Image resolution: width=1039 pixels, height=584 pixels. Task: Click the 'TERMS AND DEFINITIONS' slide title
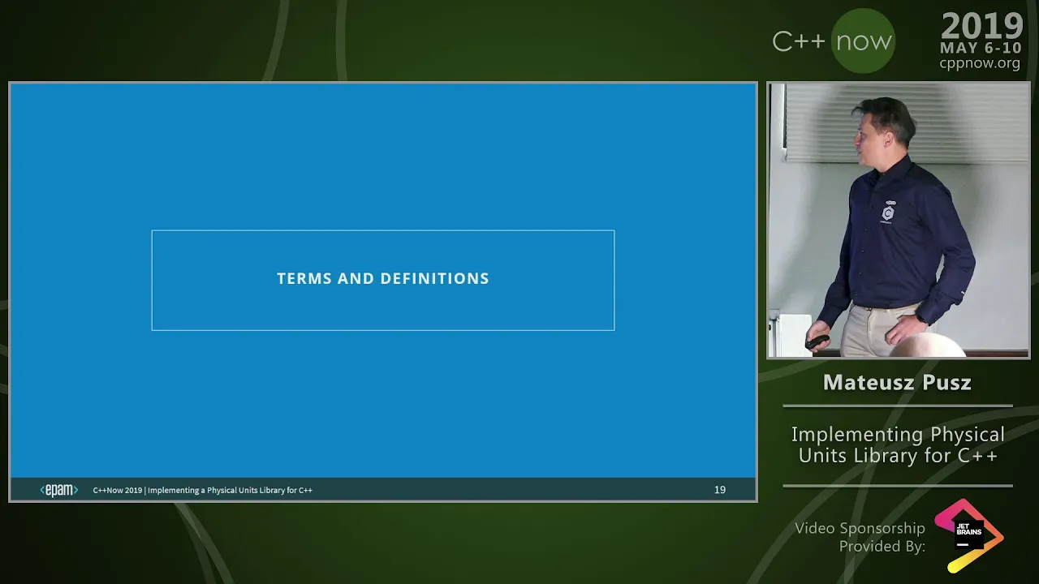[x=383, y=278]
